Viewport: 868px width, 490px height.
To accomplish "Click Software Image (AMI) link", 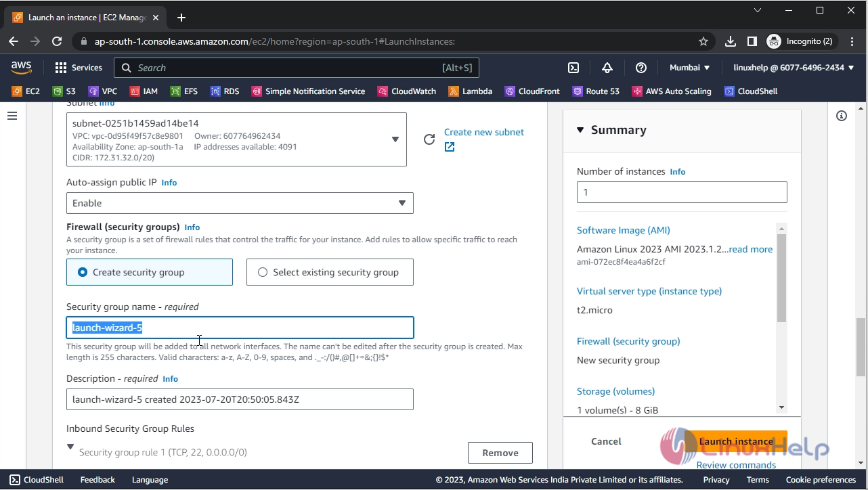I will click(624, 230).
